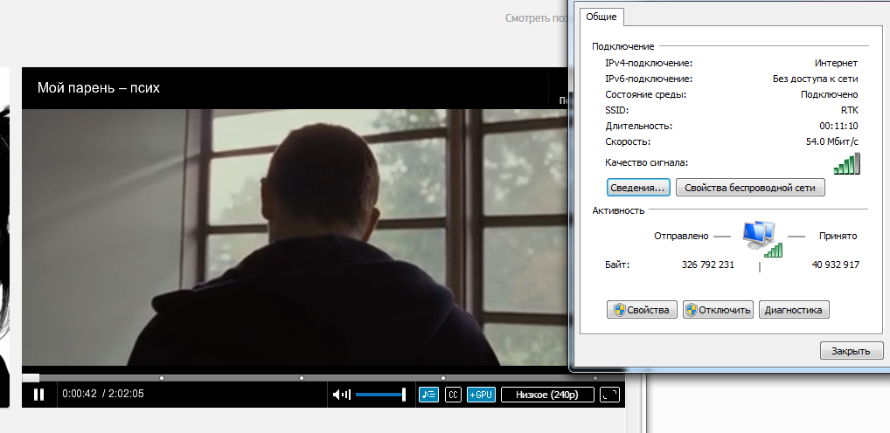Click IPv6 status Без доступа к сети

816,79
